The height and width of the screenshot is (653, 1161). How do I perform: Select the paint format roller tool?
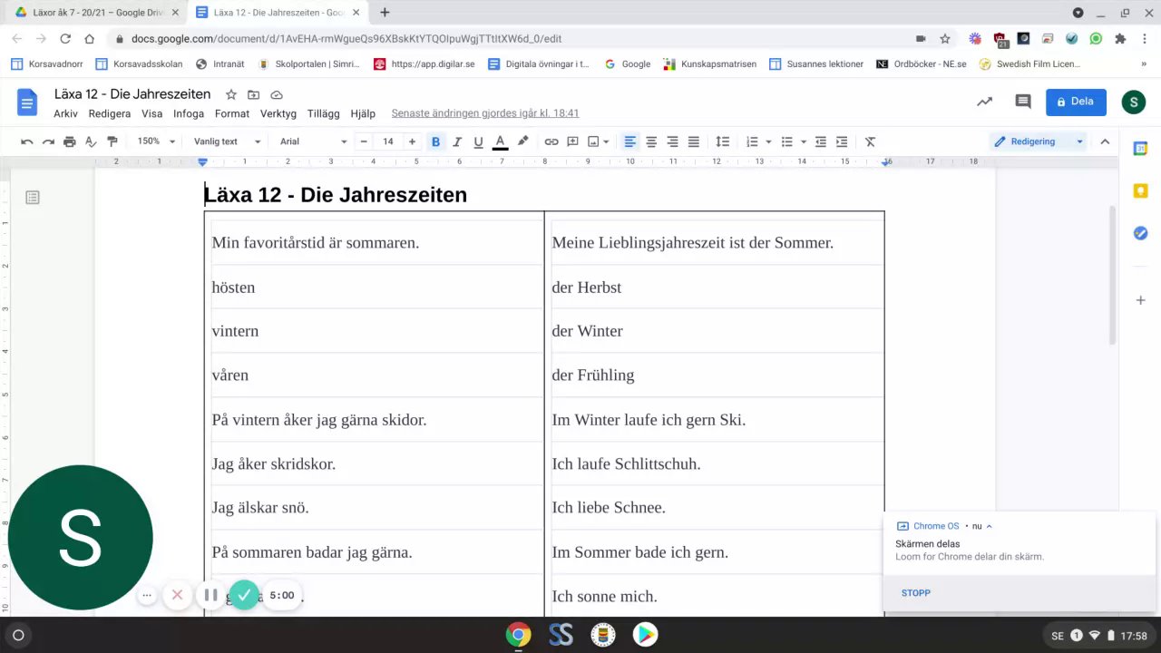tap(112, 141)
